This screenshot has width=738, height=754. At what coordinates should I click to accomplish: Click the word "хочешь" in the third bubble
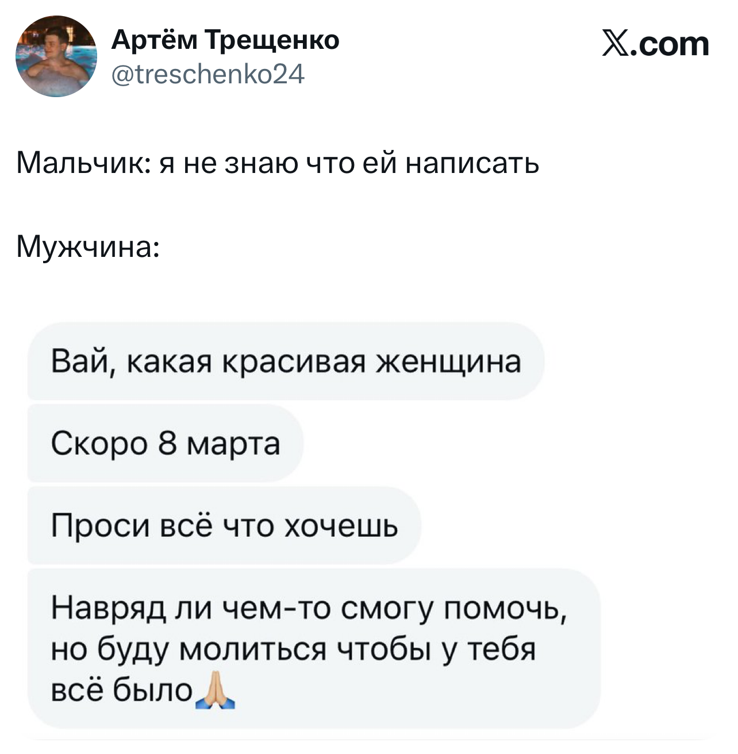[x=341, y=525]
